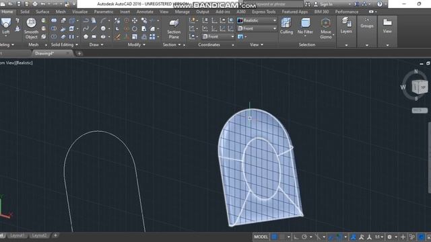Image resolution: width=431 pixels, height=242 pixels.
Task: Click the Help question mark icon
Action: pyautogui.click(x=380, y=4)
